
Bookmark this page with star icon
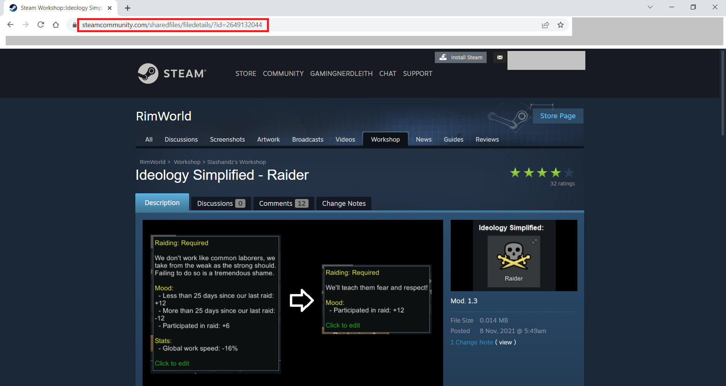(560, 25)
